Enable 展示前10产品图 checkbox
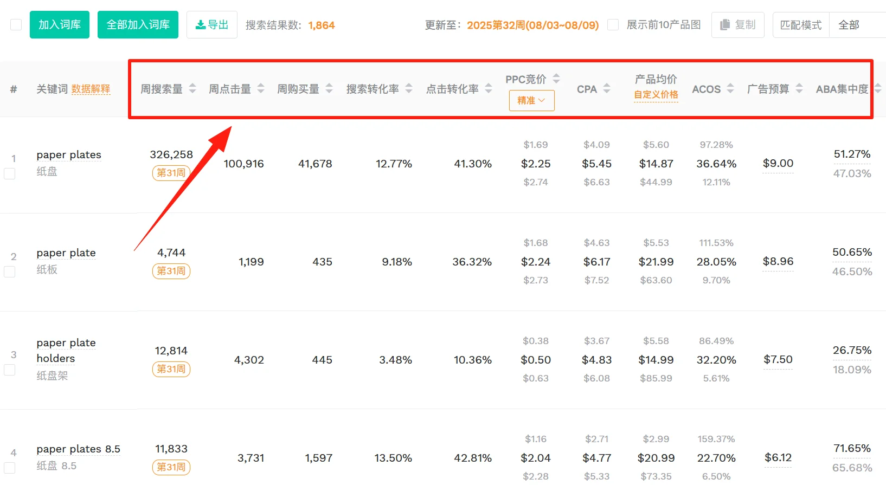This screenshot has width=886, height=485. click(613, 25)
